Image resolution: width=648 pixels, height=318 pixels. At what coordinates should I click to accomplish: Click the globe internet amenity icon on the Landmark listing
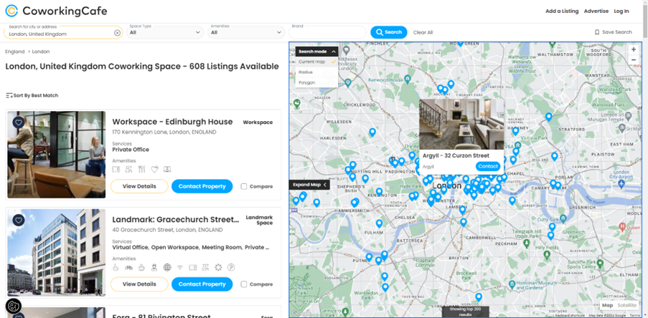[x=167, y=267]
